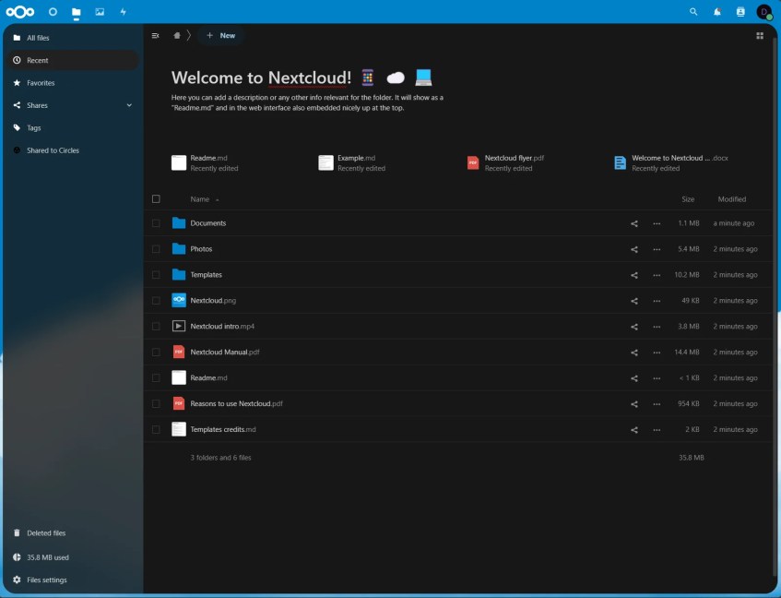Image resolution: width=781 pixels, height=598 pixels.
Task: Open Files settings
Action: click(73, 580)
